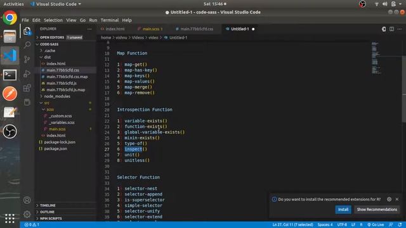Open Postman from the dock

click(10, 93)
